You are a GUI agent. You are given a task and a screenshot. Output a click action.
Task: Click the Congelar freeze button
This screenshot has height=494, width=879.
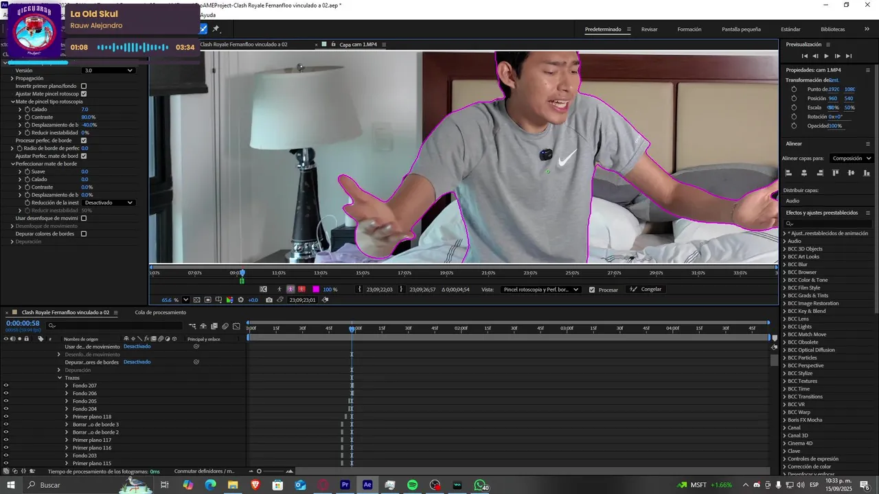[x=646, y=290]
